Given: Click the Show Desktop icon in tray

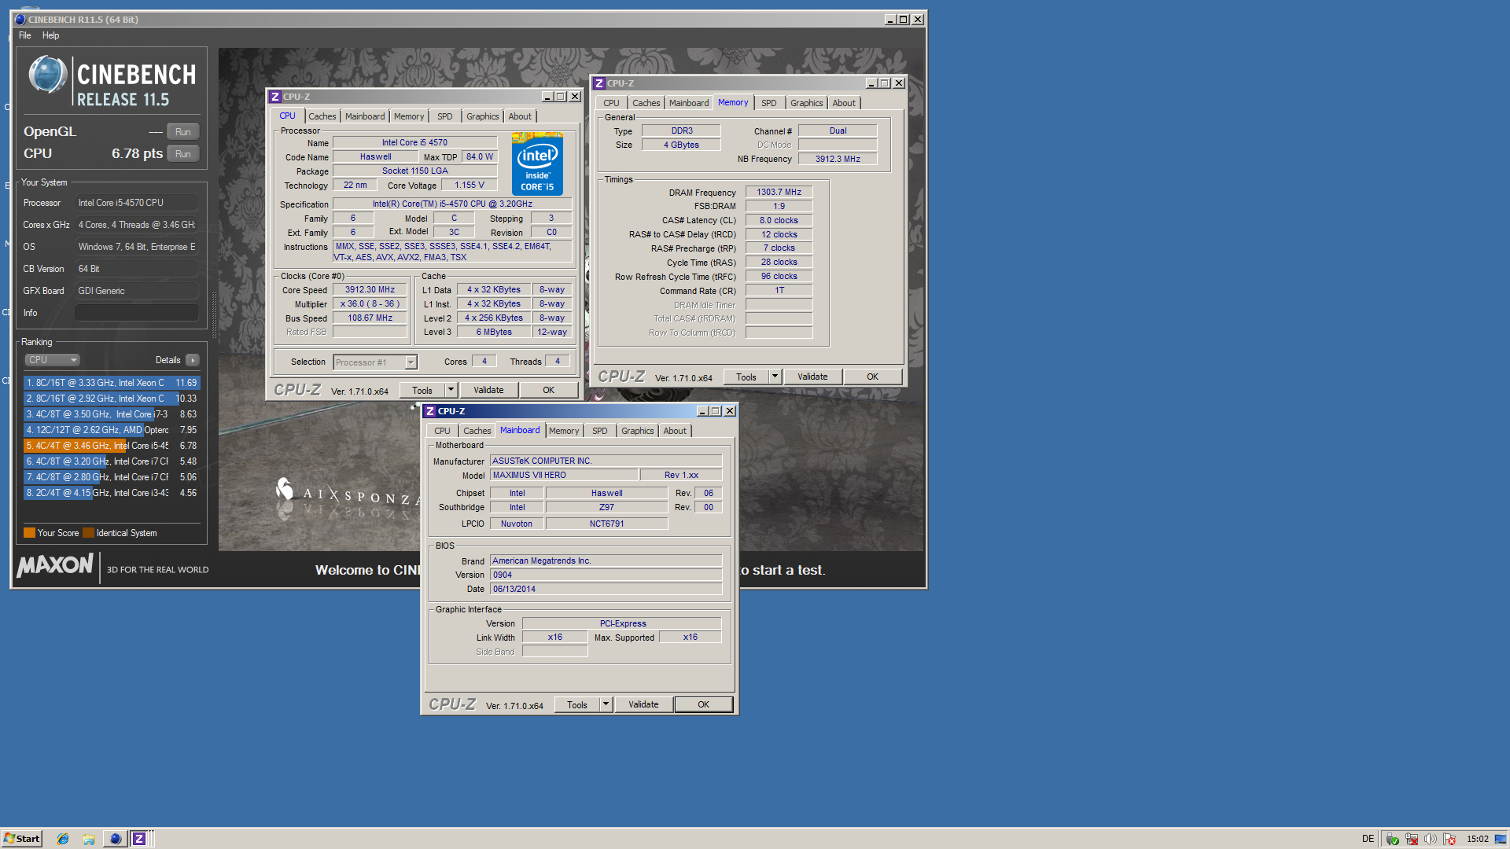Looking at the screenshot, I should [1501, 839].
